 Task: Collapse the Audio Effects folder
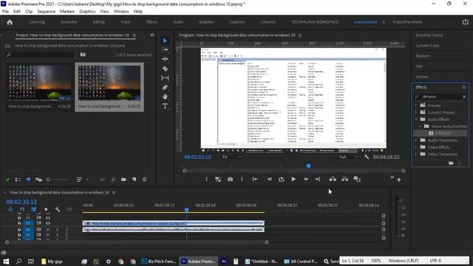click(x=415, y=120)
